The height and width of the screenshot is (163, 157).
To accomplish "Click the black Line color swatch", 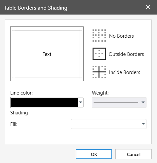I will (x=44, y=102).
